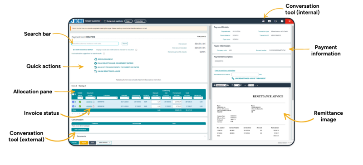Click the Show Advanced Search filter icon

74,50
